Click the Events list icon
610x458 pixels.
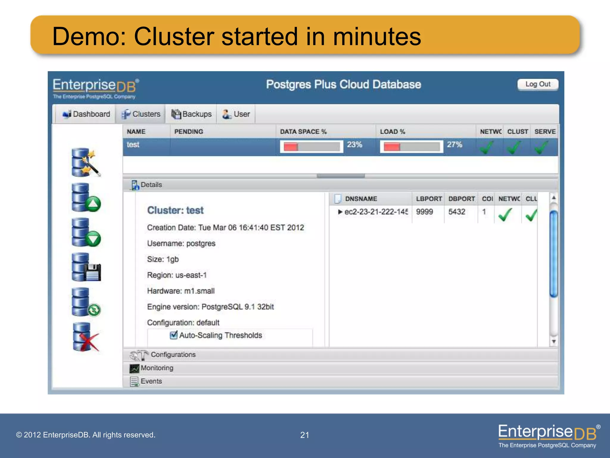tap(134, 382)
